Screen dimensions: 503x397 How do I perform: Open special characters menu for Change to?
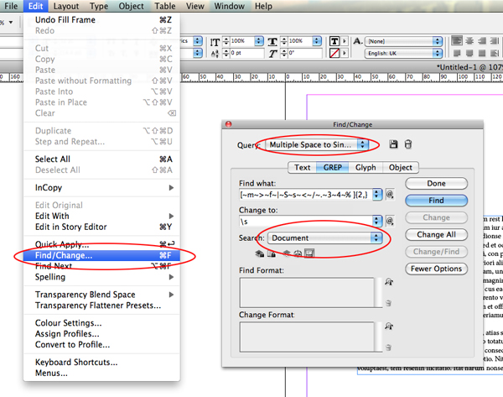click(390, 221)
